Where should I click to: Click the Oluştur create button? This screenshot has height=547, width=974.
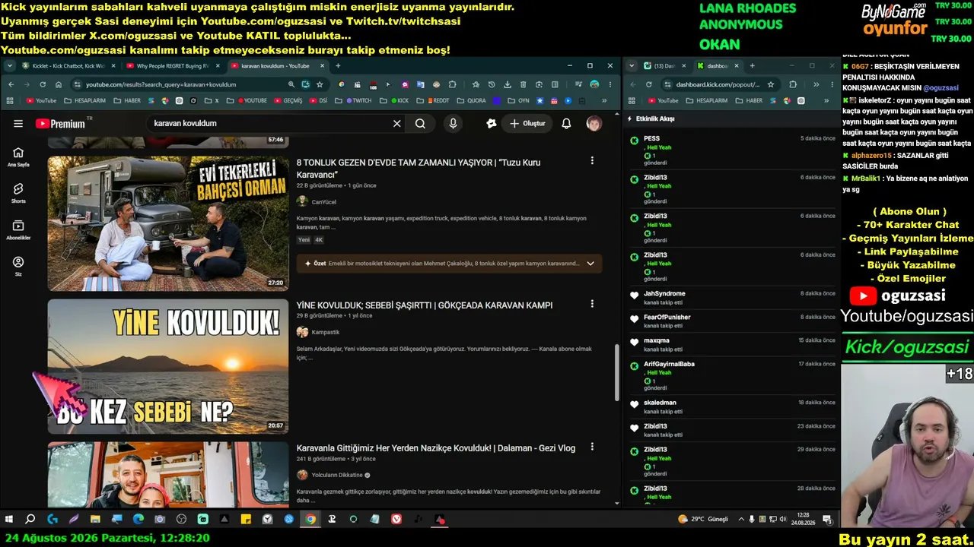527,123
